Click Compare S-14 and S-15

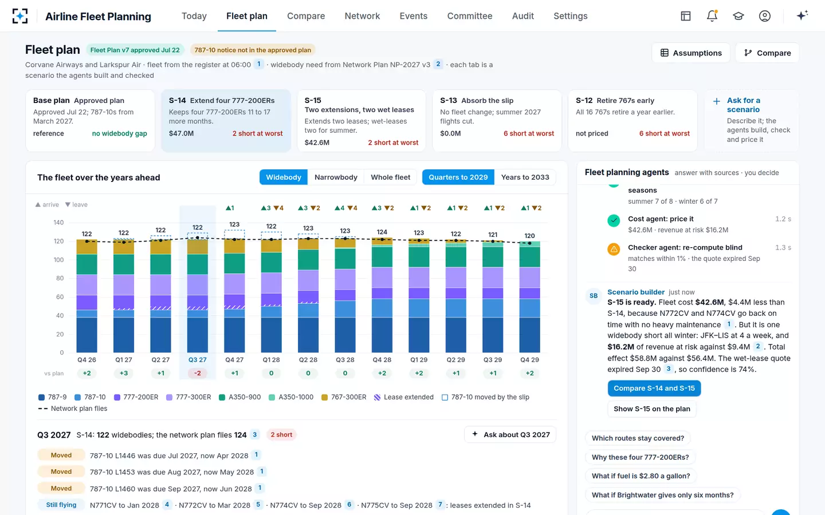point(654,388)
